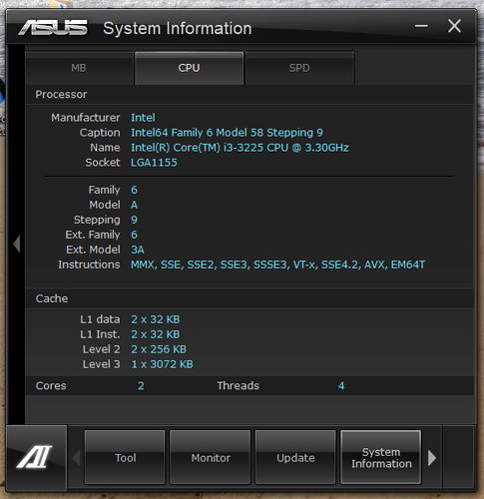This screenshot has width=484, height=499.
Task: Advance menu bar with right arrow
Action: pyautogui.click(x=432, y=458)
